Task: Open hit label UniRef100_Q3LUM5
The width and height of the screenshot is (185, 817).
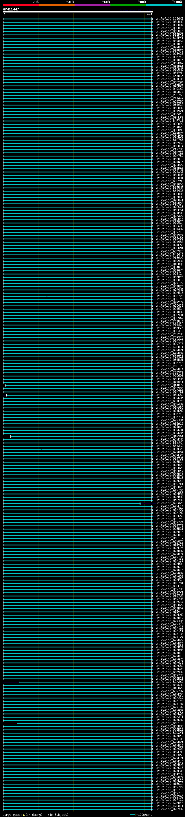Action: click(169, 70)
